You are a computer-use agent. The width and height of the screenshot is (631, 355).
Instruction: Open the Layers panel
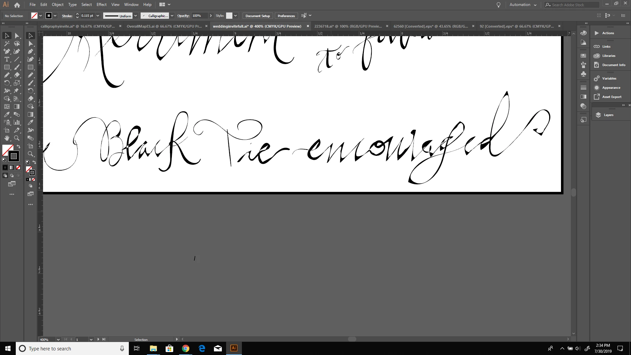coord(608,115)
